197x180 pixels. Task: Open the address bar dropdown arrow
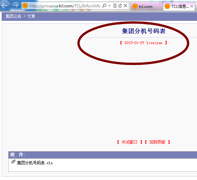coord(109,6)
